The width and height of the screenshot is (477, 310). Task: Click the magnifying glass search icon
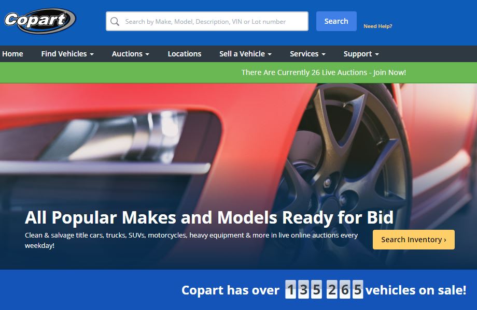coord(115,22)
